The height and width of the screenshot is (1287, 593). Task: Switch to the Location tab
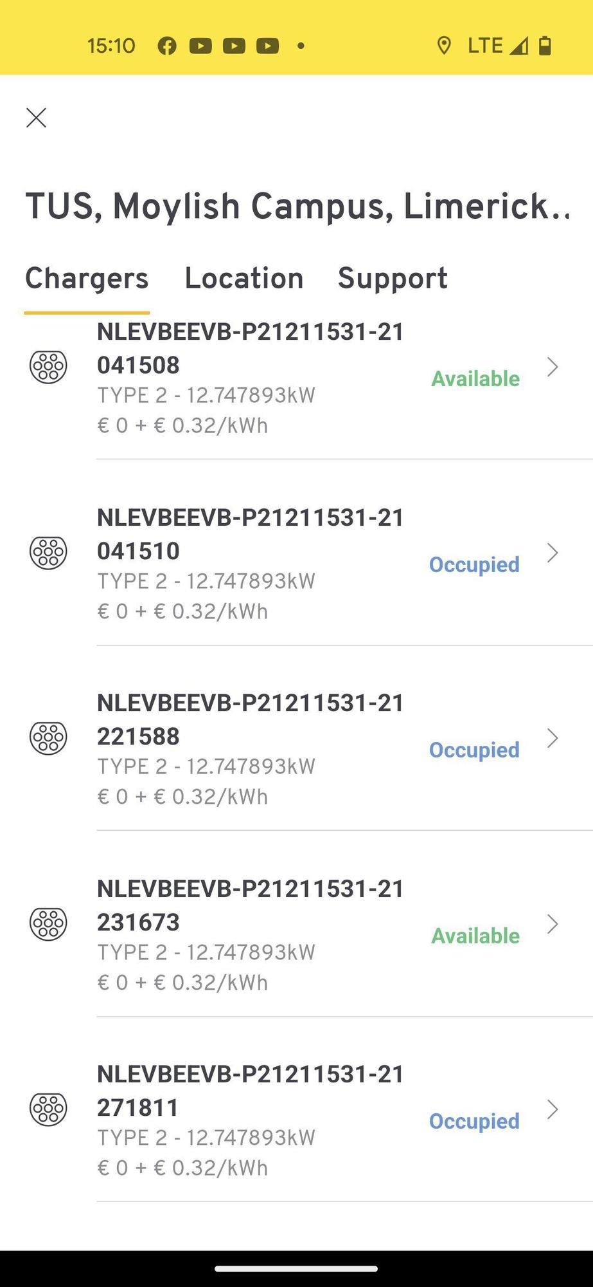(243, 278)
